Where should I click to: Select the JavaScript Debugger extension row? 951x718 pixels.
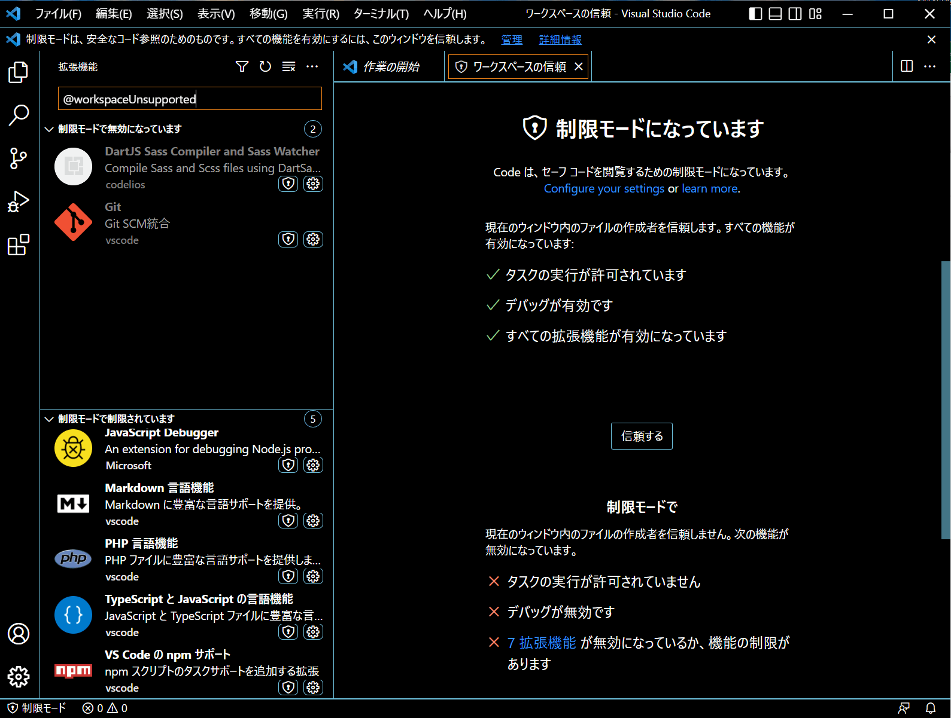click(187, 448)
